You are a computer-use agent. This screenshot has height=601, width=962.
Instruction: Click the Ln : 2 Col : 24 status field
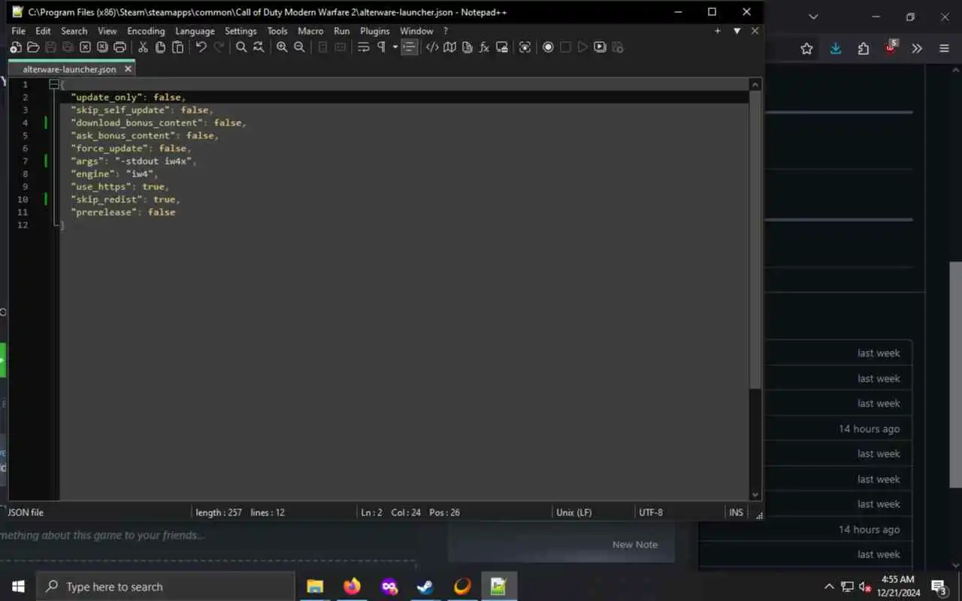pyautogui.click(x=410, y=512)
